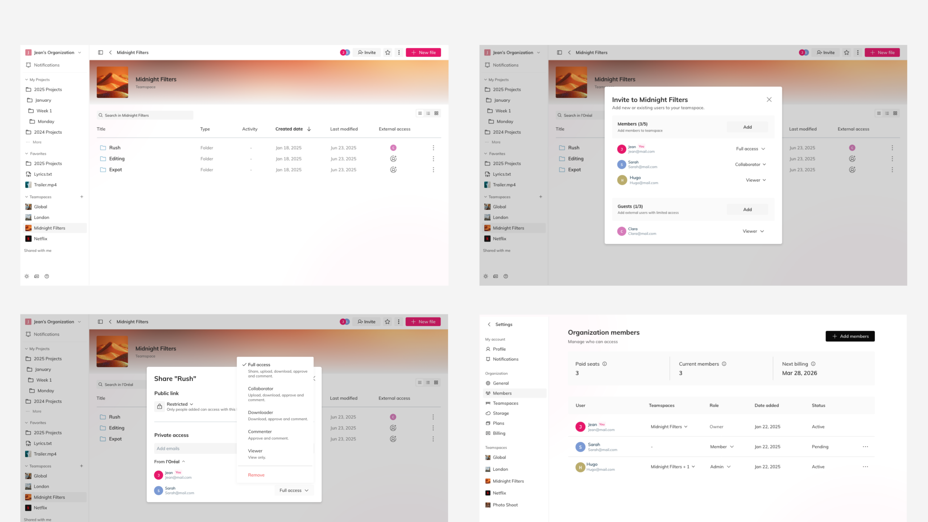
Task: Click the info icon next to Next billing
Action: click(813, 364)
